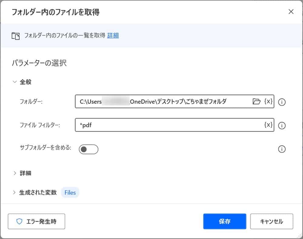
Task: Open エラー発生時 settings
Action: 36,221
